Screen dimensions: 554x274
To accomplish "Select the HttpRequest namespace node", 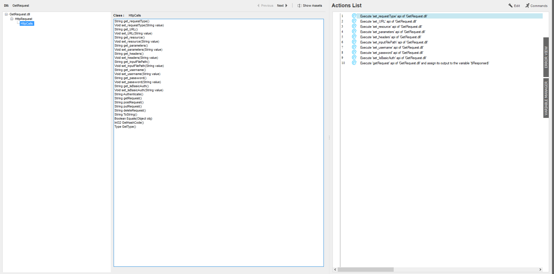I will coord(23,19).
